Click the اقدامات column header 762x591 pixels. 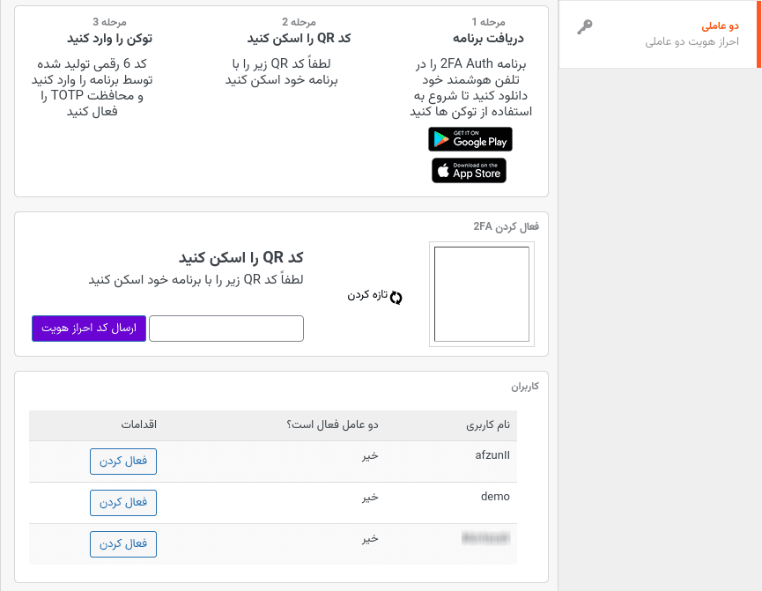(x=139, y=425)
